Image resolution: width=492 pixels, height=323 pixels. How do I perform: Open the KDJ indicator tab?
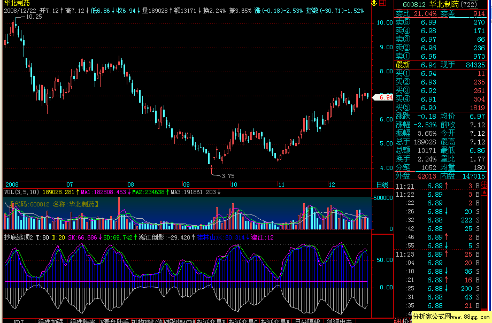tap(19, 321)
